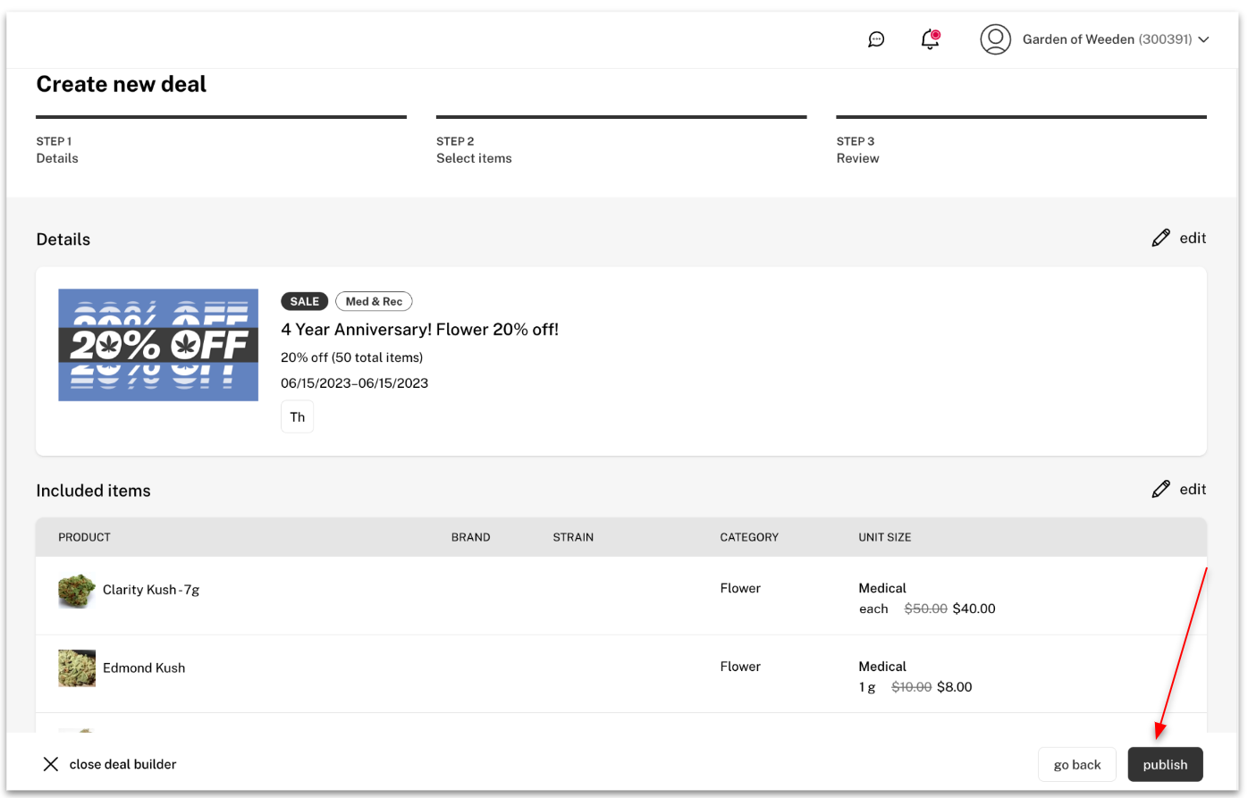Click the Included items heading
The height and width of the screenshot is (798, 1248).
[93, 491]
